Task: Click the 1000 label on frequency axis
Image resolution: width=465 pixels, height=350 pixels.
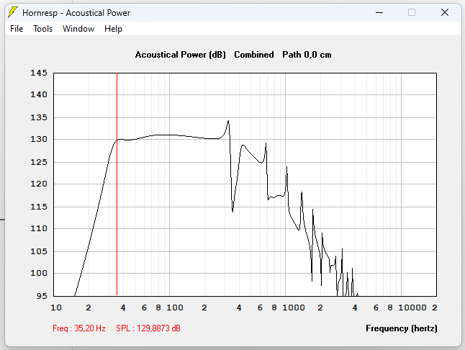Action: [x=294, y=308]
